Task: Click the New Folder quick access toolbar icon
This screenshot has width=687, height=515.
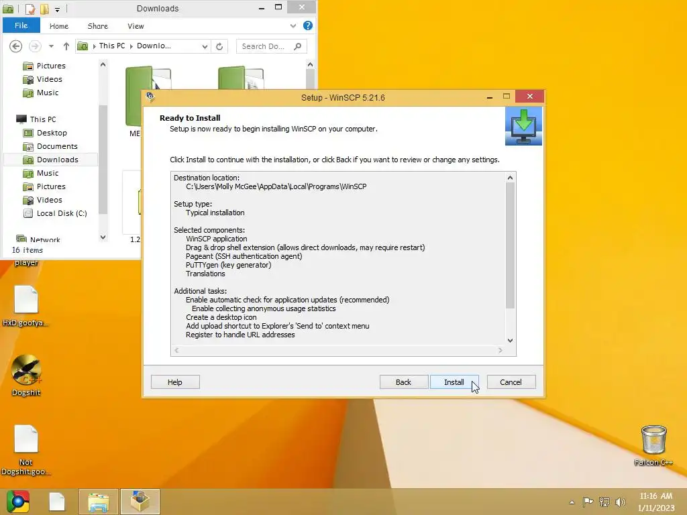Action: point(44,8)
